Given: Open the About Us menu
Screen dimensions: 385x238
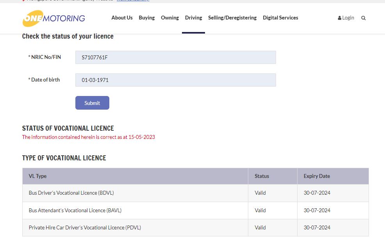Looking at the screenshot, I should (x=122, y=18).
